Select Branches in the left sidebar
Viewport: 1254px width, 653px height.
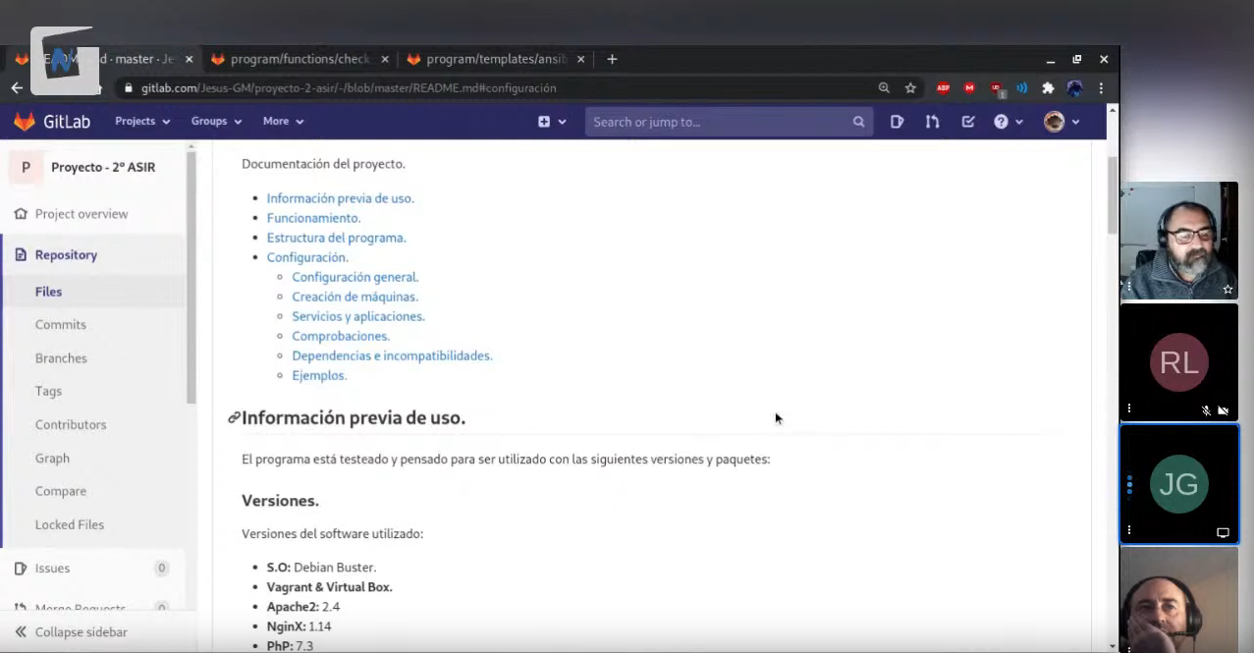pyautogui.click(x=61, y=358)
